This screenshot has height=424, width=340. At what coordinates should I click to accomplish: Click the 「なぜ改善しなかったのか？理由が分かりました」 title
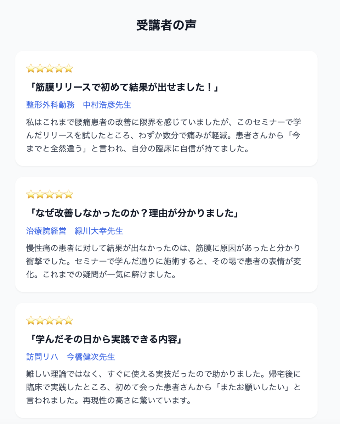[x=134, y=213]
